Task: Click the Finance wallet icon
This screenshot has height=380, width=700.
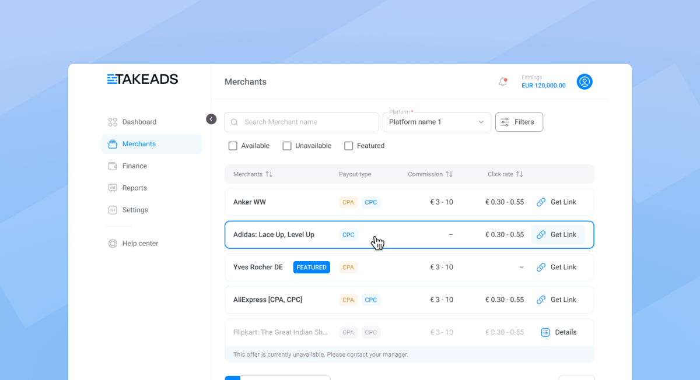Action: (x=113, y=166)
